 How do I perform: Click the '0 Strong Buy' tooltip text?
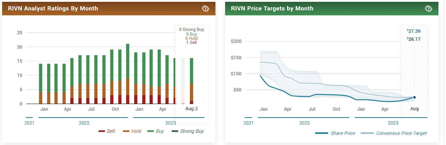(x=192, y=30)
